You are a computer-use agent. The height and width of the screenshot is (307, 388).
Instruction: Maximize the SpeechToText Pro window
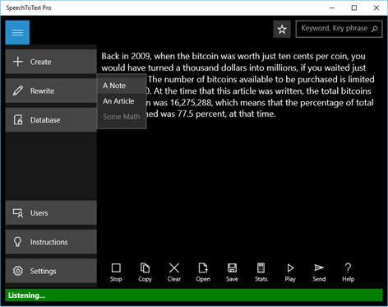354,7
